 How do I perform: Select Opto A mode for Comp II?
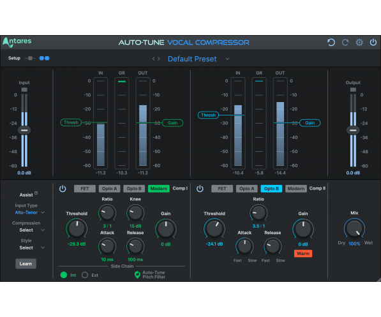(246, 189)
